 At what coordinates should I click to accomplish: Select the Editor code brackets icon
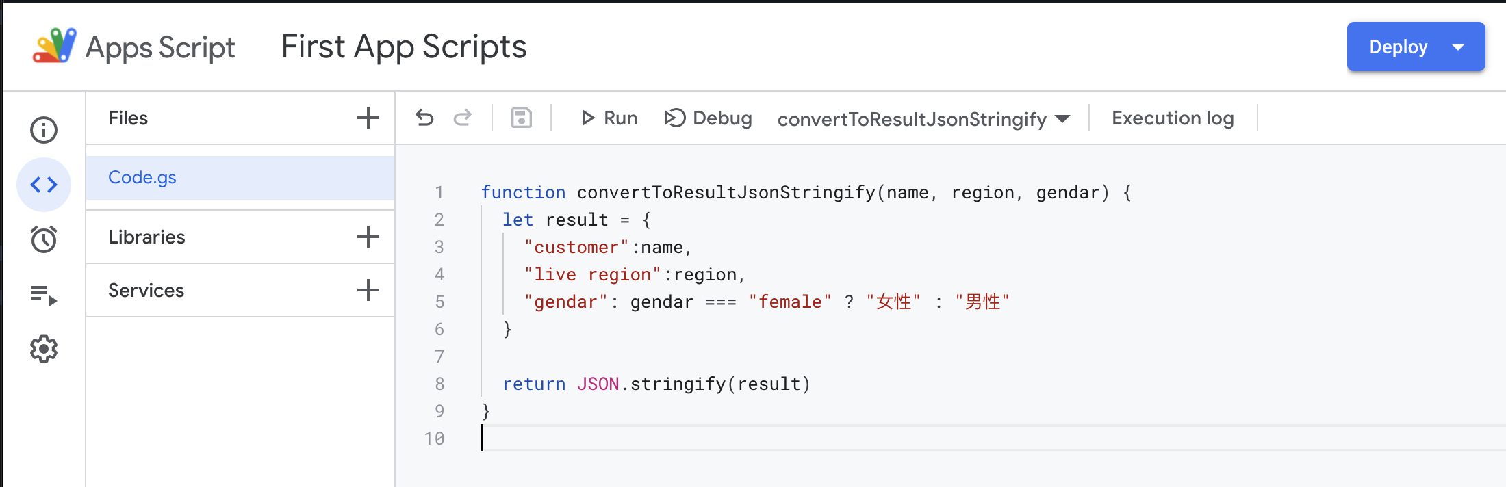(44, 185)
